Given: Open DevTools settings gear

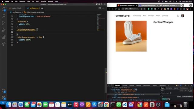Looking at the screenshot, I should [186, 85].
